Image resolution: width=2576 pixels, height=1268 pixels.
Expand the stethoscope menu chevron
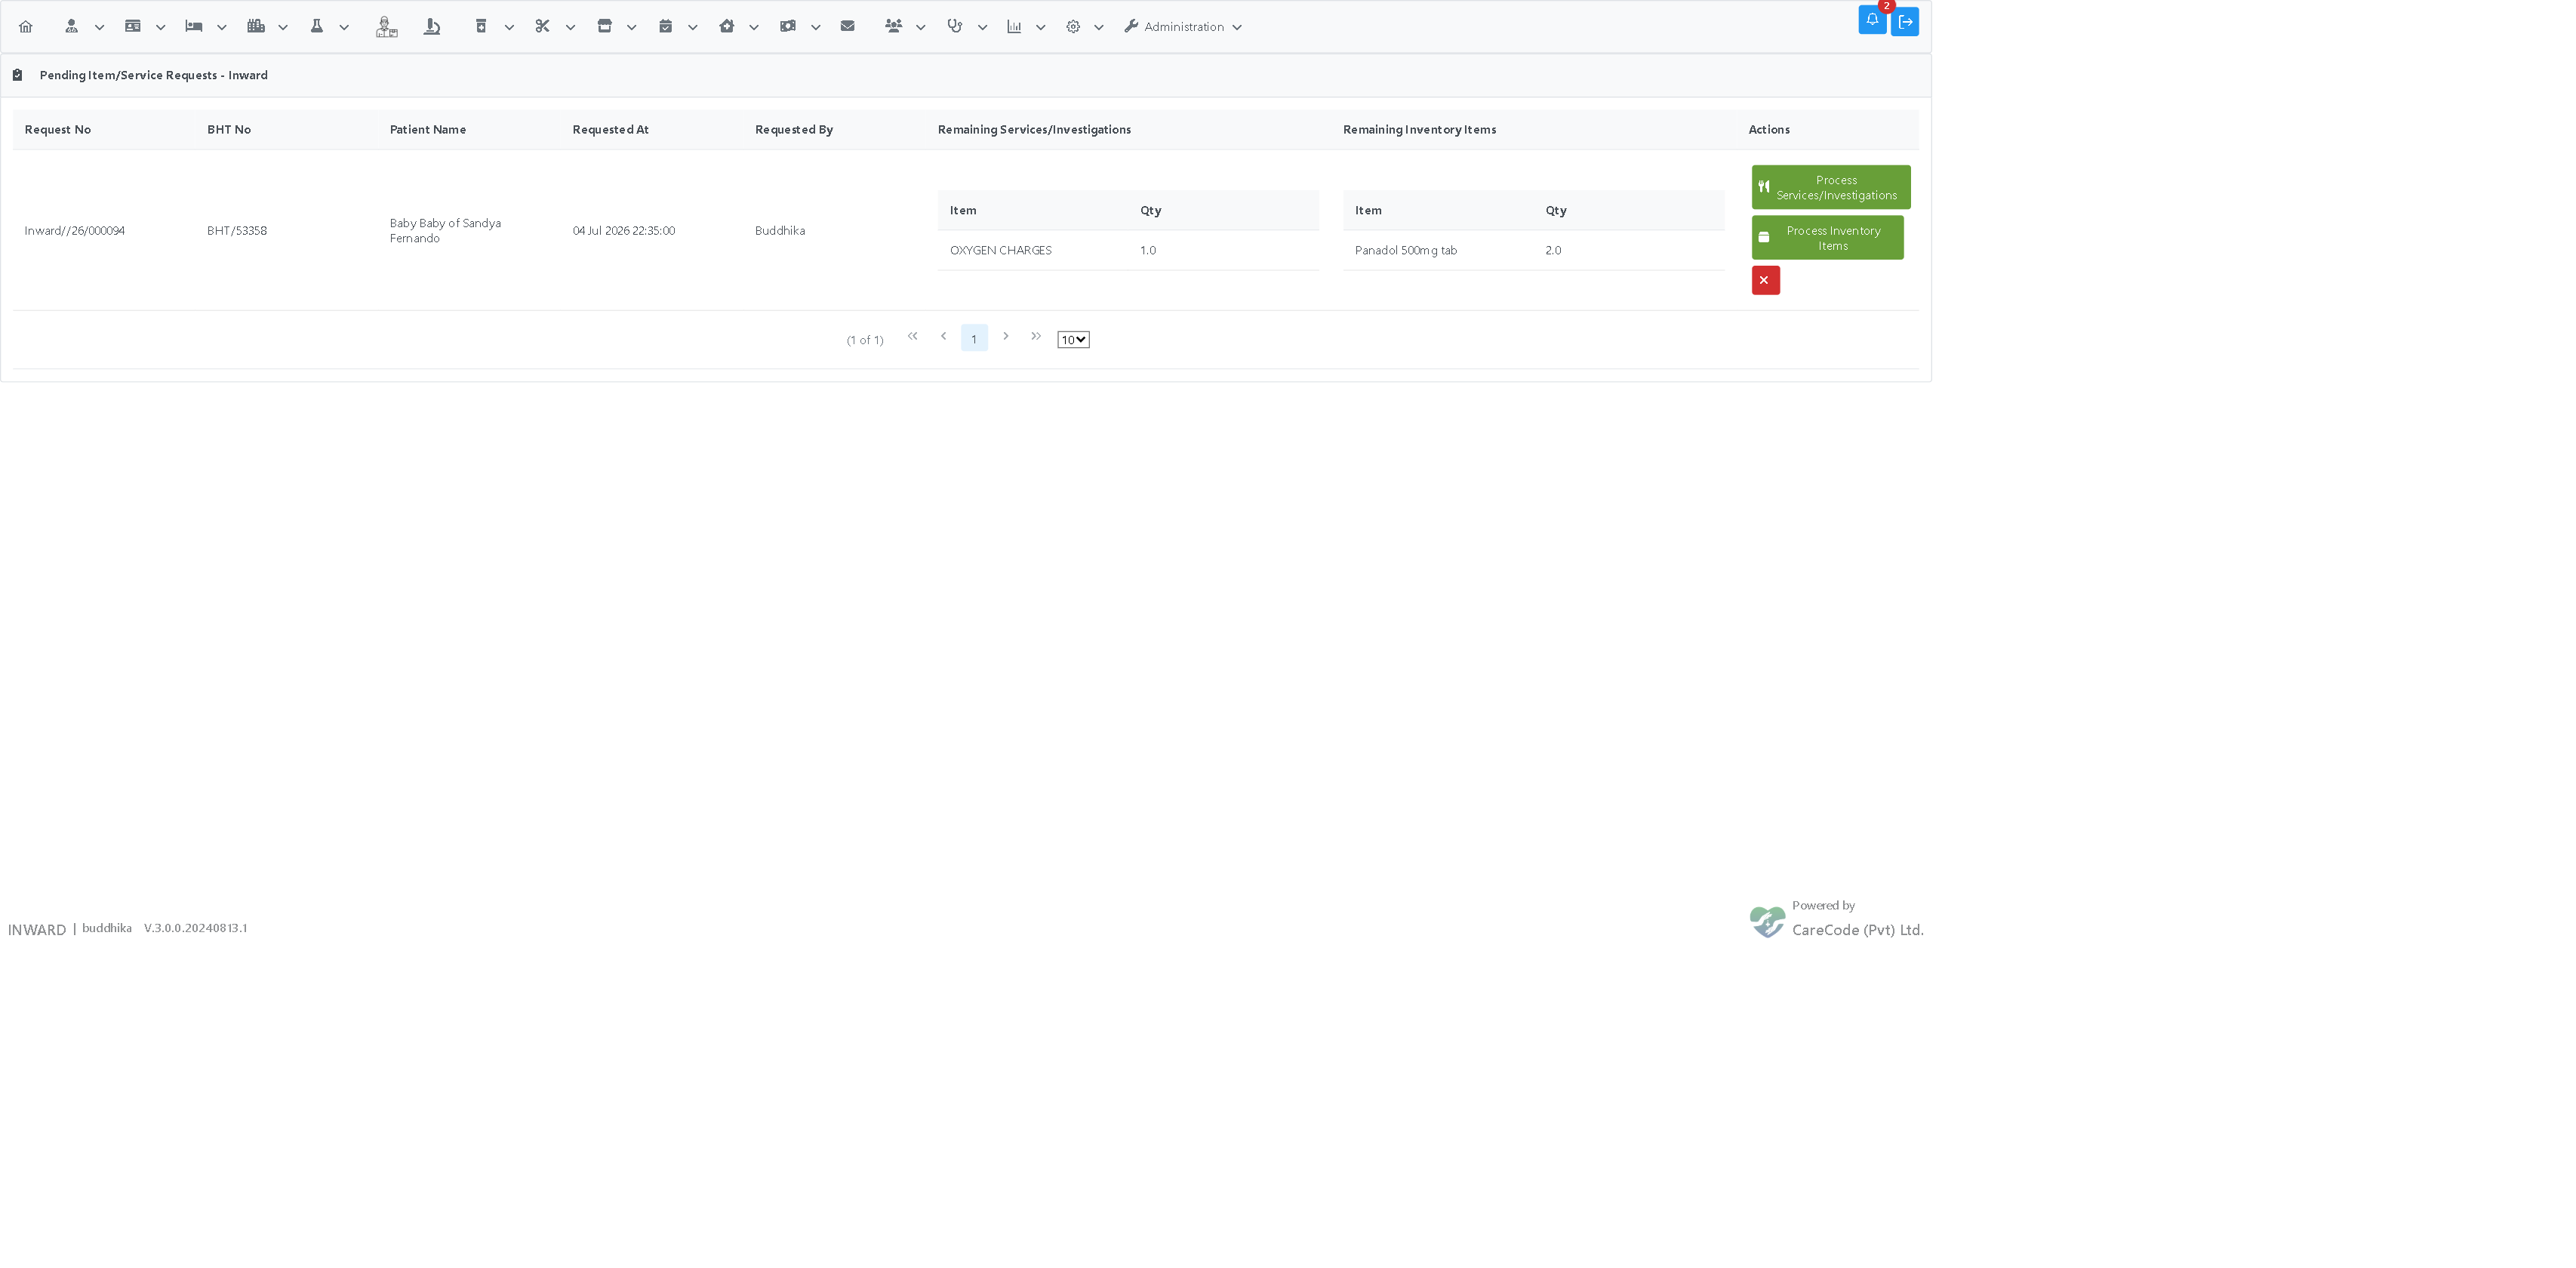point(982,28)
